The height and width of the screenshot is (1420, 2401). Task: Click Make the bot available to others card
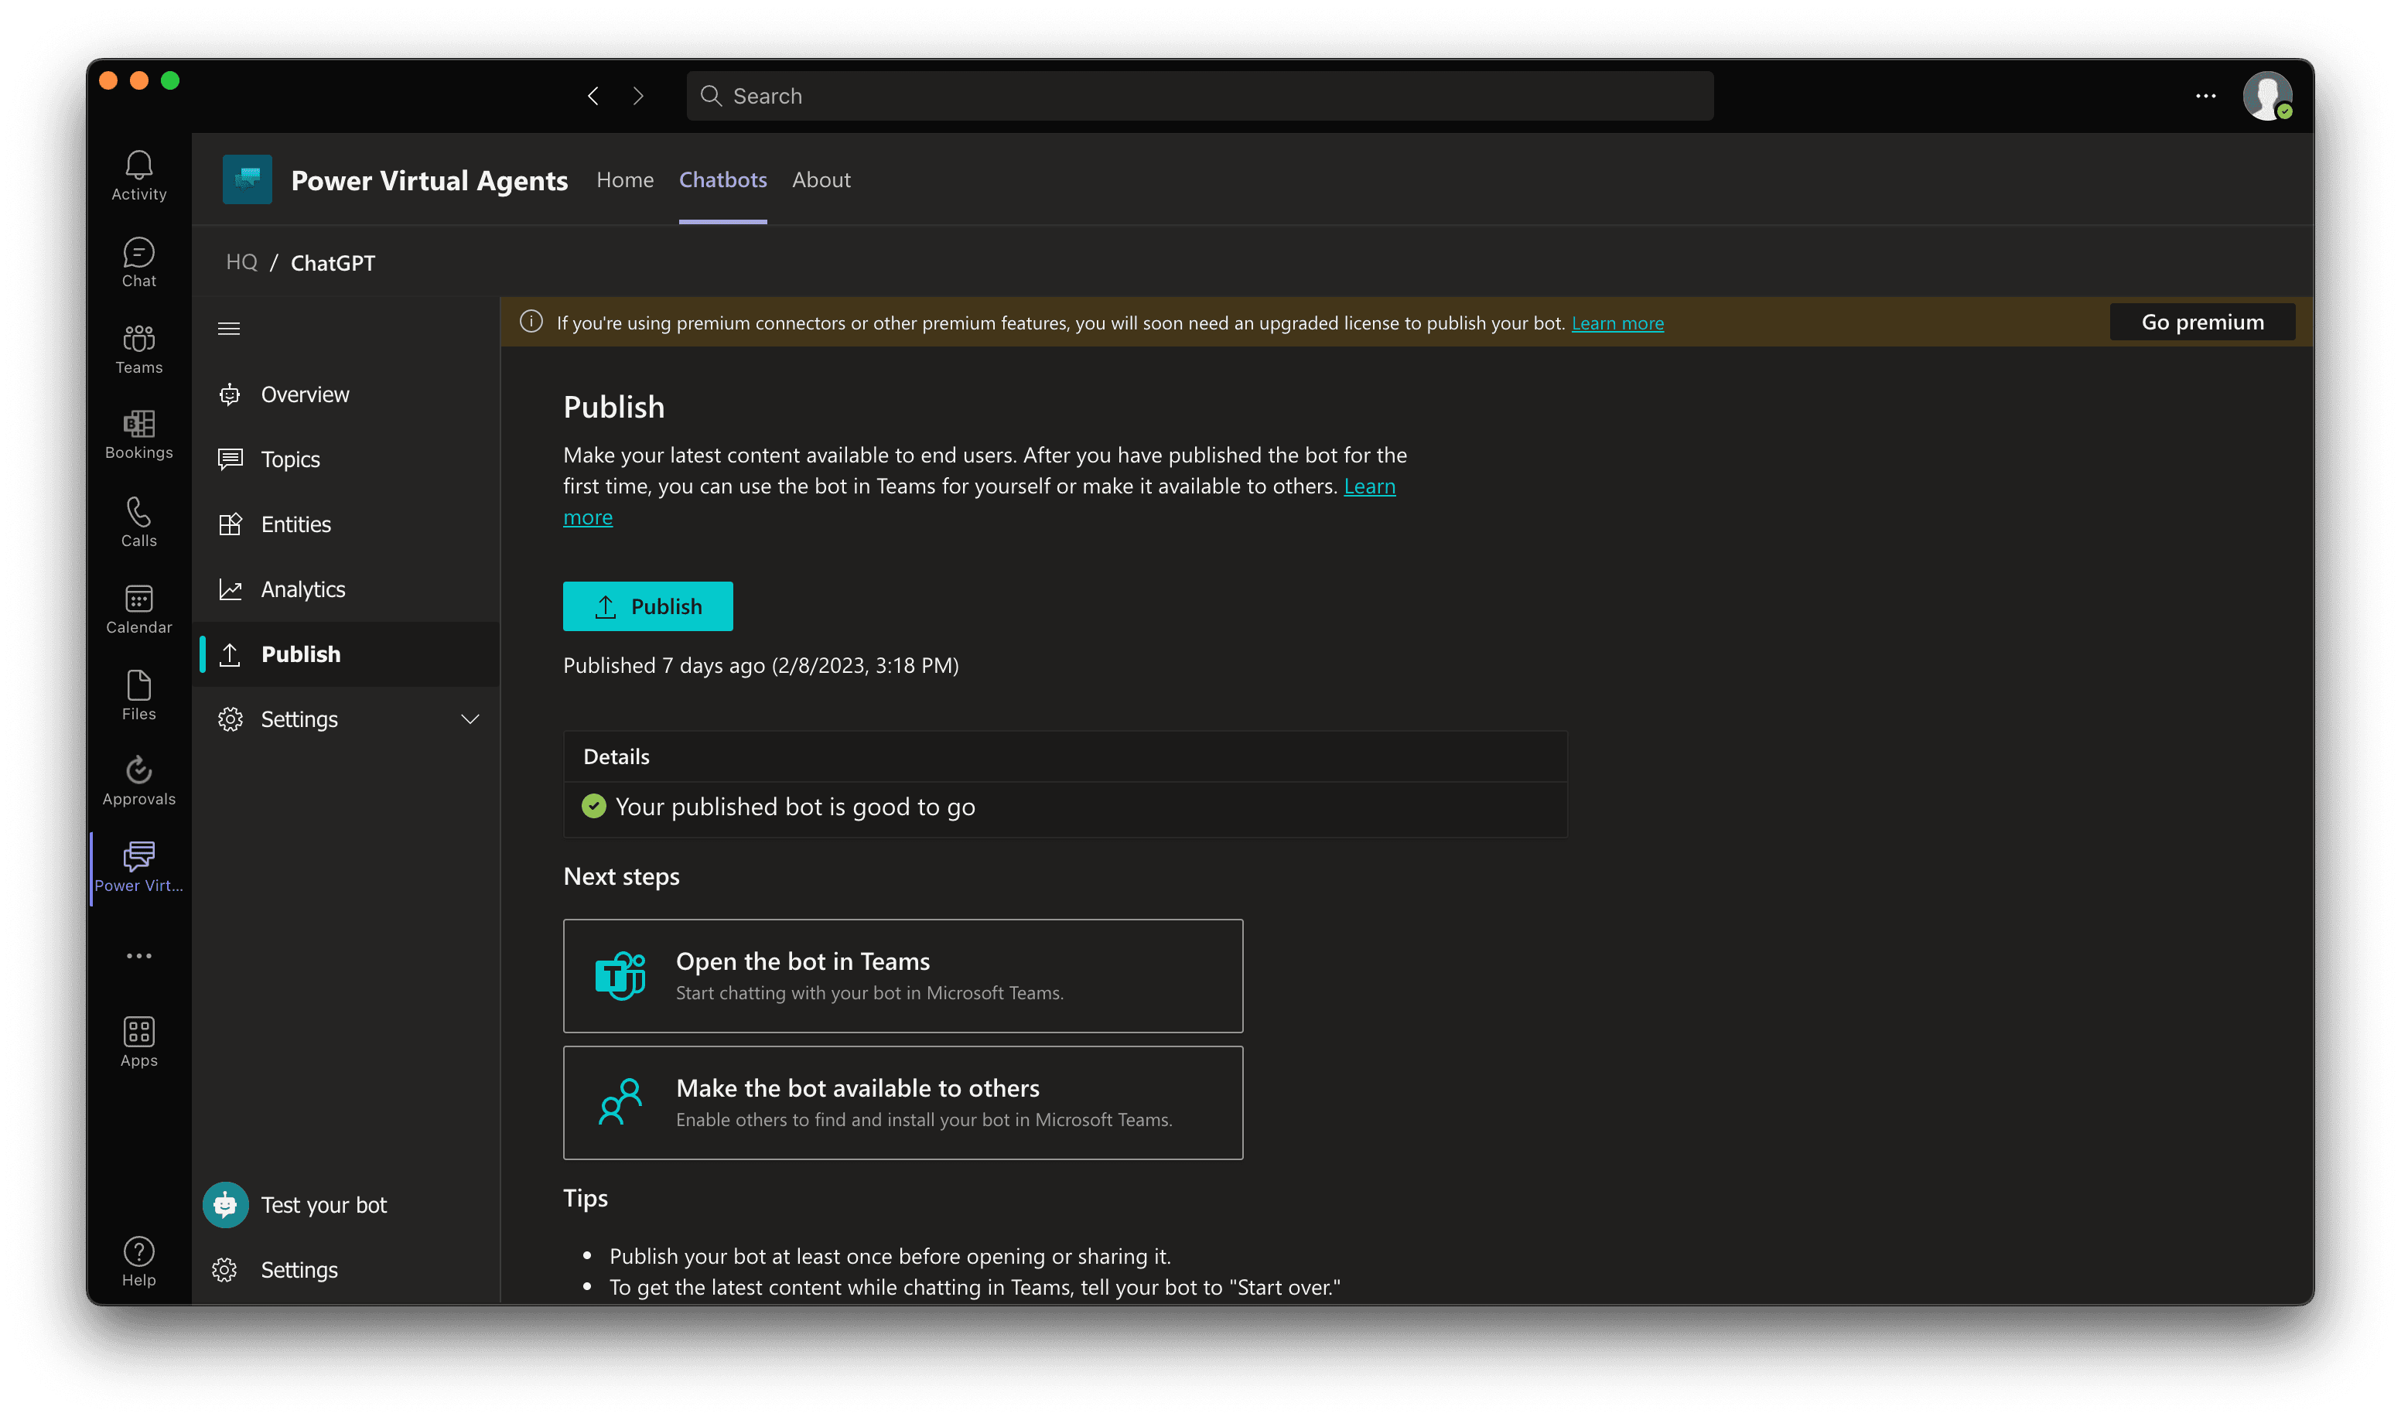coord(903,1102)
